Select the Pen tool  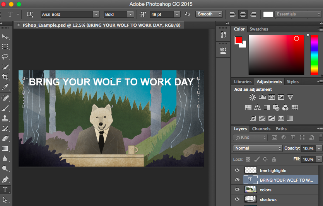pos(5,179)
